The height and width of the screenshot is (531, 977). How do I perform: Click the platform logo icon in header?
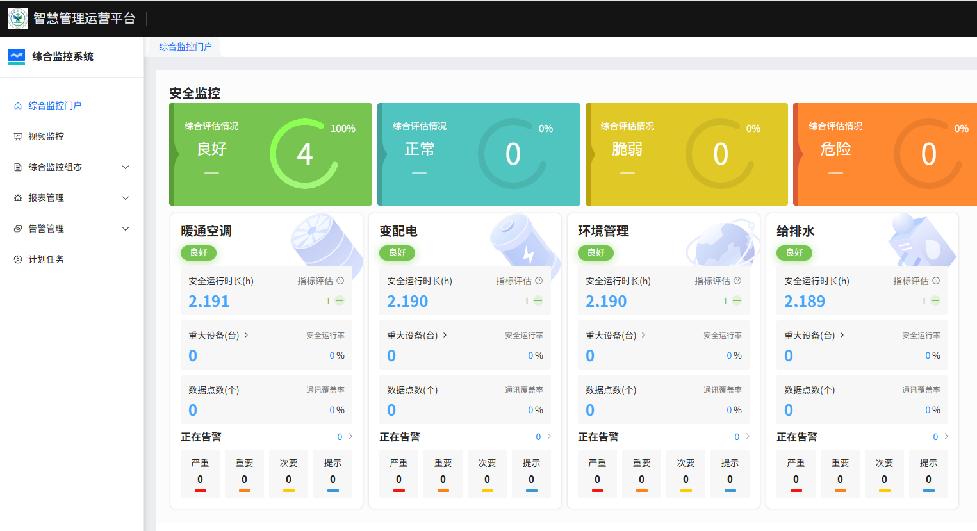pos(18,18)
